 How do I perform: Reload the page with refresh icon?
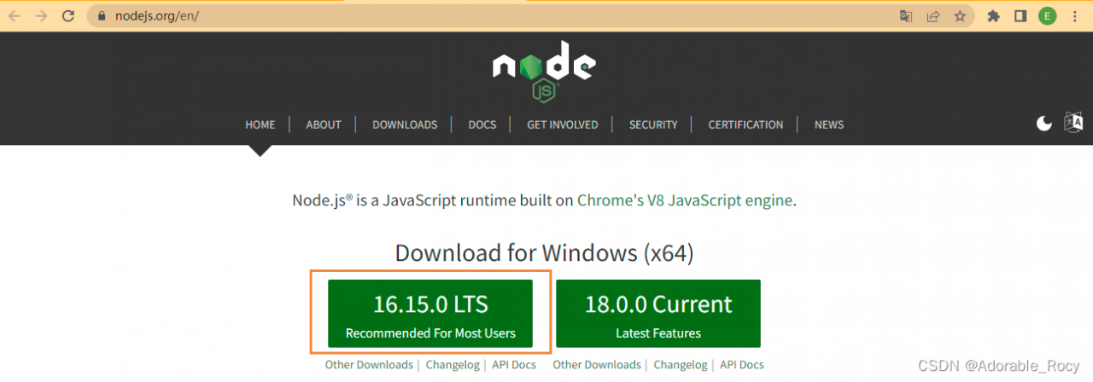[x=69, y=16]
